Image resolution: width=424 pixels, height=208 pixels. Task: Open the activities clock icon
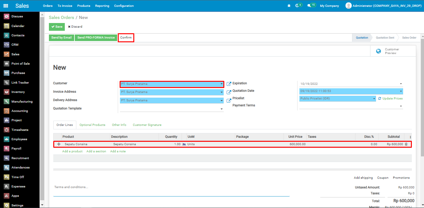coord(297,6)
